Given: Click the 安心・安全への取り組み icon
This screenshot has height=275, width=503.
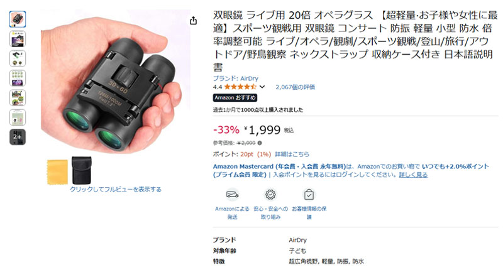Looking at the screenshot, I should 270,195.
